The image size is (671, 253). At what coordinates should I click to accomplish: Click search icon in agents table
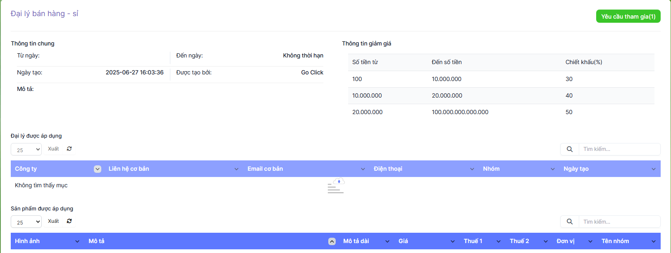click(x=569, y=149)
